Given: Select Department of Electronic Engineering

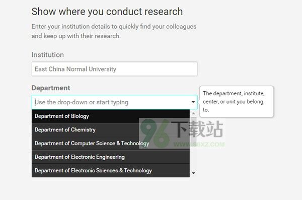Looking at the screenshot, I should point(111,157).
